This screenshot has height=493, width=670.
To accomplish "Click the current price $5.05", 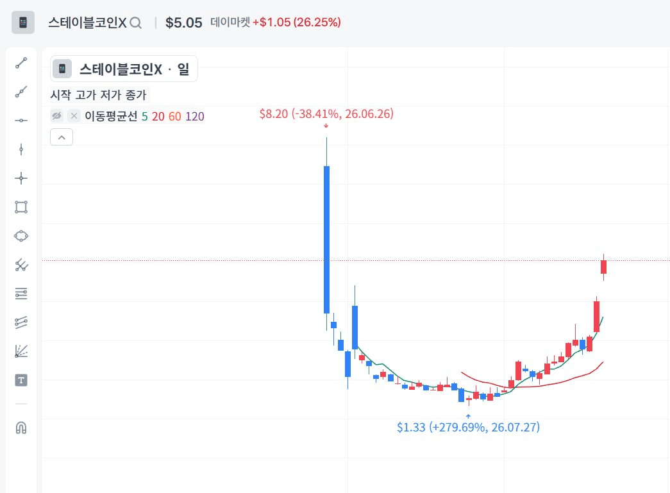I will click(184, 22).
